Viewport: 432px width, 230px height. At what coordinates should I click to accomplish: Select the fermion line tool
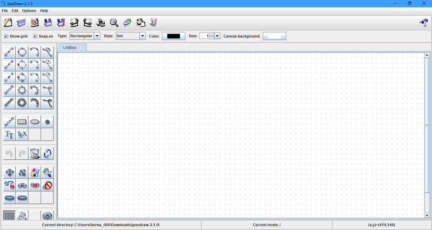click(x=9, y=52)
